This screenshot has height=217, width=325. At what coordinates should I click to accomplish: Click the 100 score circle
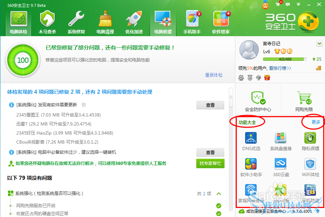(x=23, y=60)
